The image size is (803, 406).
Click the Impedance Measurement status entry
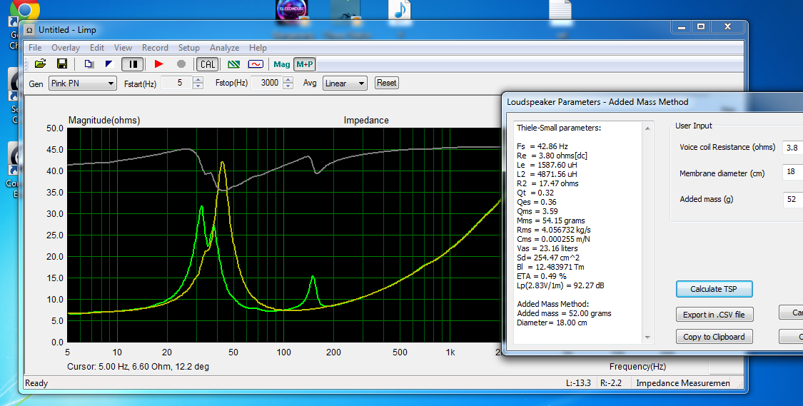[683, 383]
